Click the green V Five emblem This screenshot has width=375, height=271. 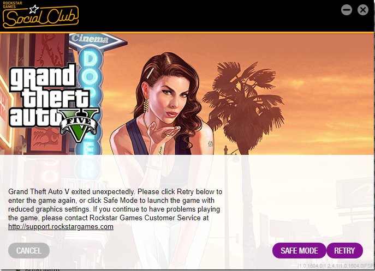(x=79, y=125)
